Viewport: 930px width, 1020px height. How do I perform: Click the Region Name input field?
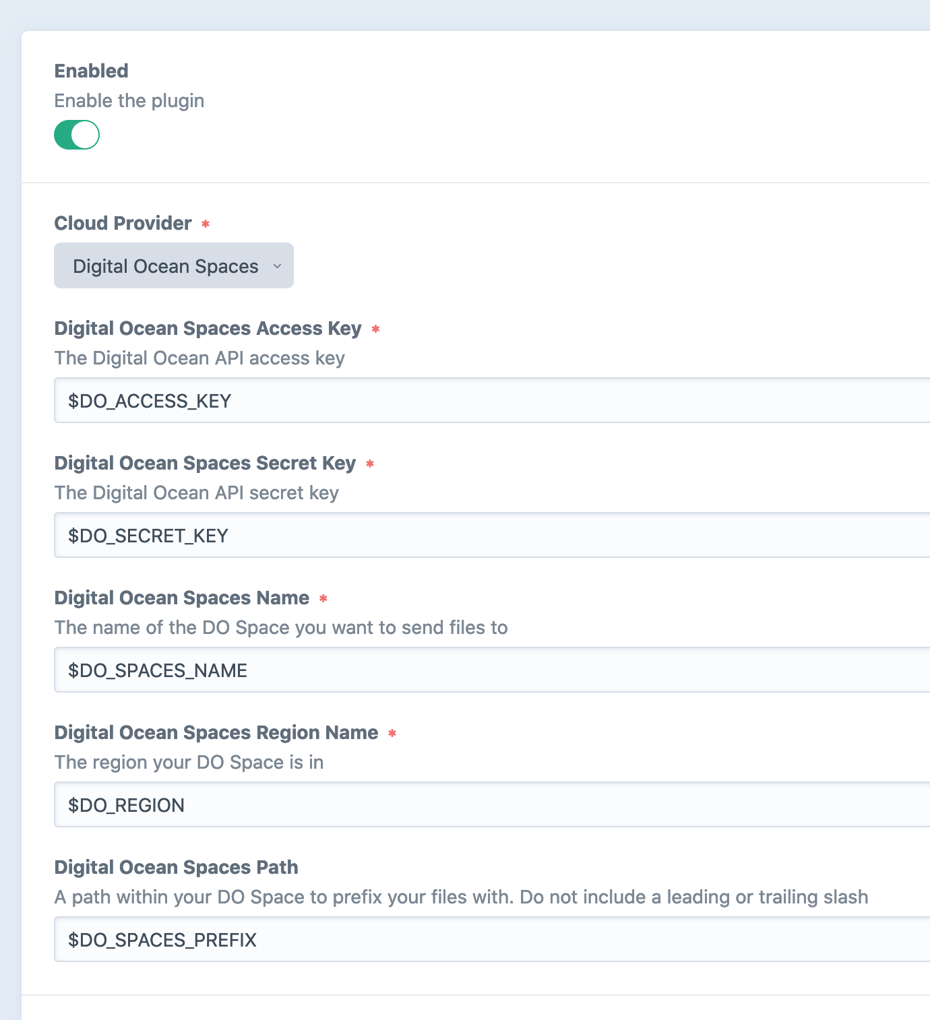(492, 804)
